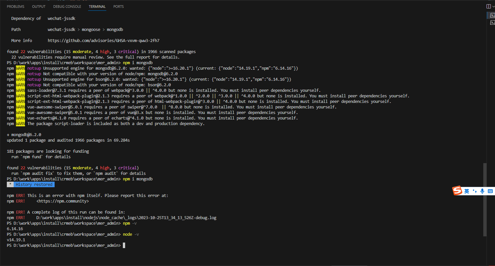Place cursor at the last terminal prompt
This screenshot has width=495, height=266.
tap(124, 245)
